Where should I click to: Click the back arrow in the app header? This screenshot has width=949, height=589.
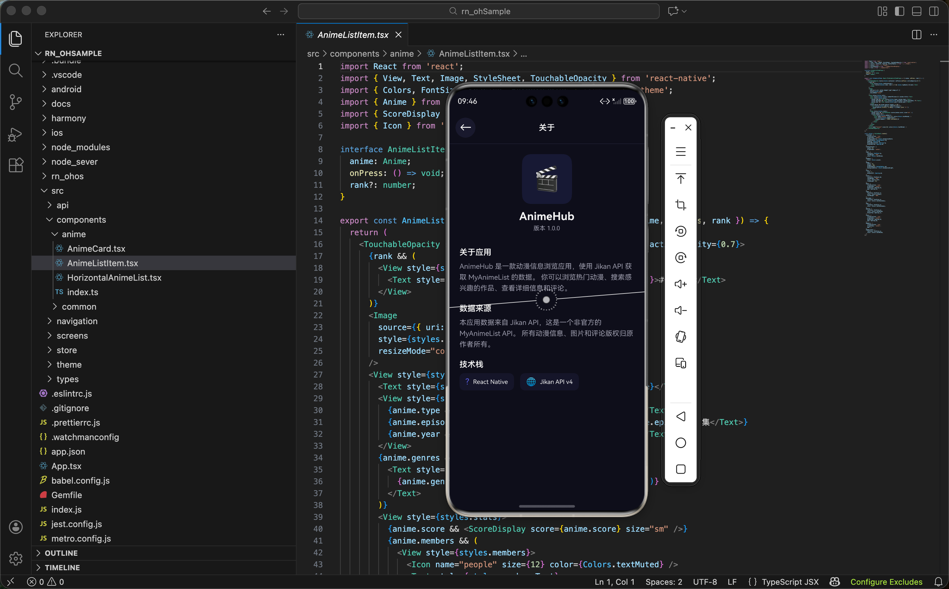(465, 127)
